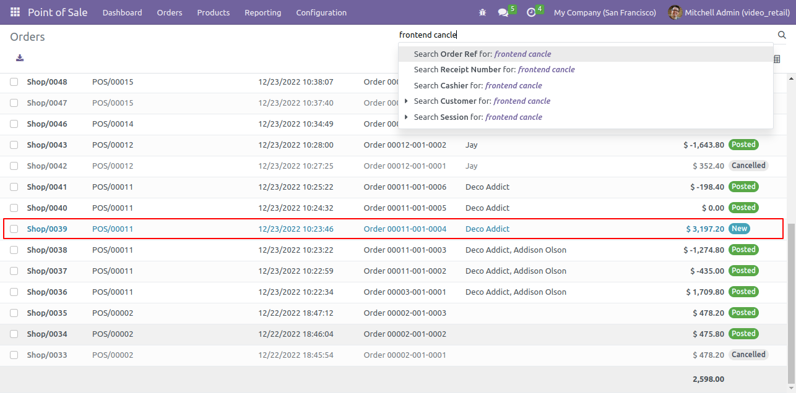Screen dimensions: 796x393
Task: Open the activities clock icon
Action: click(531, 12)
